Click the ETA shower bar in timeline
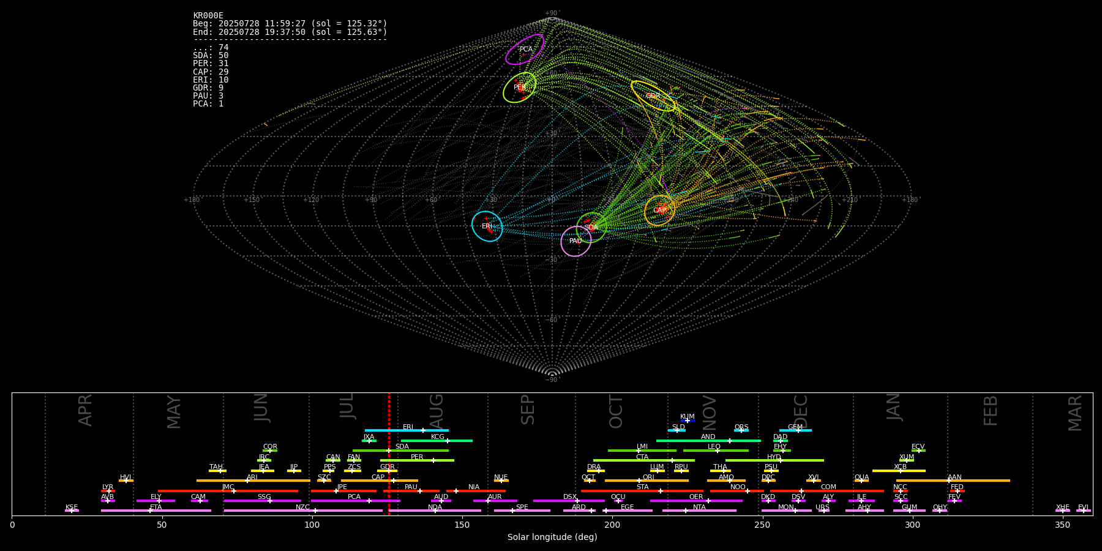This screenshot has width=1102, height=551. tap(156, 511)
